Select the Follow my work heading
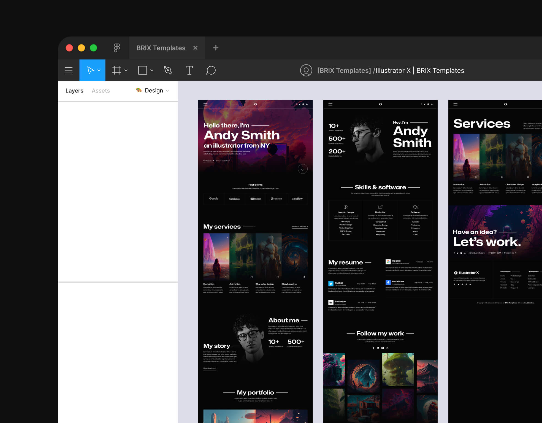Screen dimensions: 542x423 point(380,333)
